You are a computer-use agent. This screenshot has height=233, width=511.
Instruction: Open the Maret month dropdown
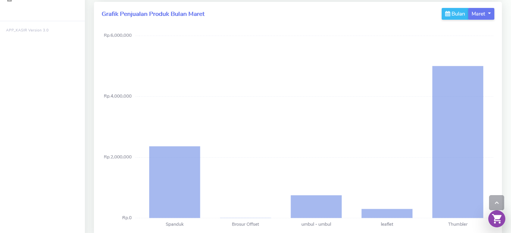pyautogui.click(x=481, y=14)
